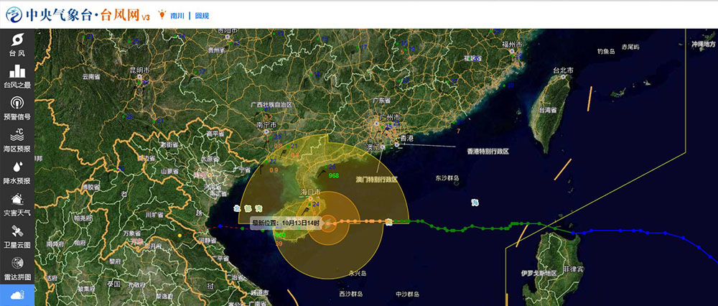
Task: Click the 昆明市 city label on map
Action: click(139, 70)
